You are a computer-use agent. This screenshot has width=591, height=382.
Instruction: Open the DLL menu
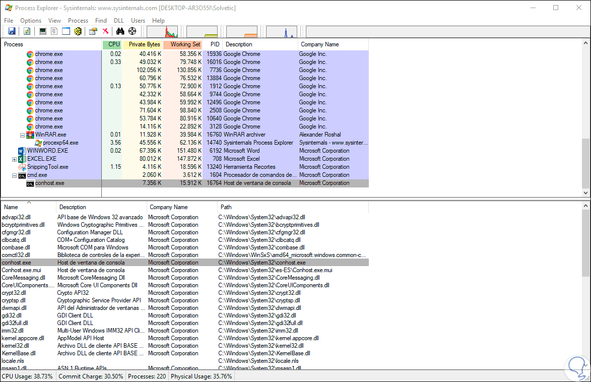[119, 20]
